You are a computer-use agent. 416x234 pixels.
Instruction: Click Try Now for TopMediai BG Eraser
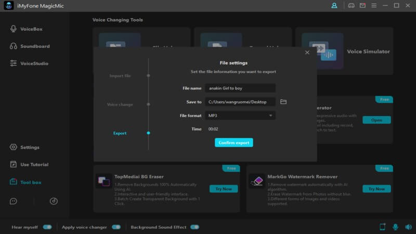click(224, 189)
